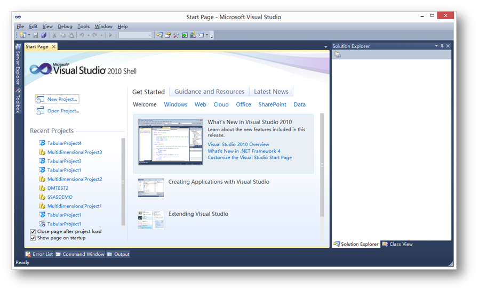Click the Start Page green arrow toolbar icon
479x292 pixels.
(185, 35)
